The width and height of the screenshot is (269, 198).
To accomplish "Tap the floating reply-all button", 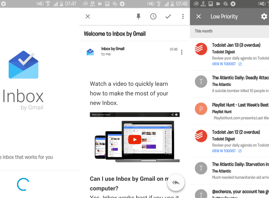I will tap(176, 182).
